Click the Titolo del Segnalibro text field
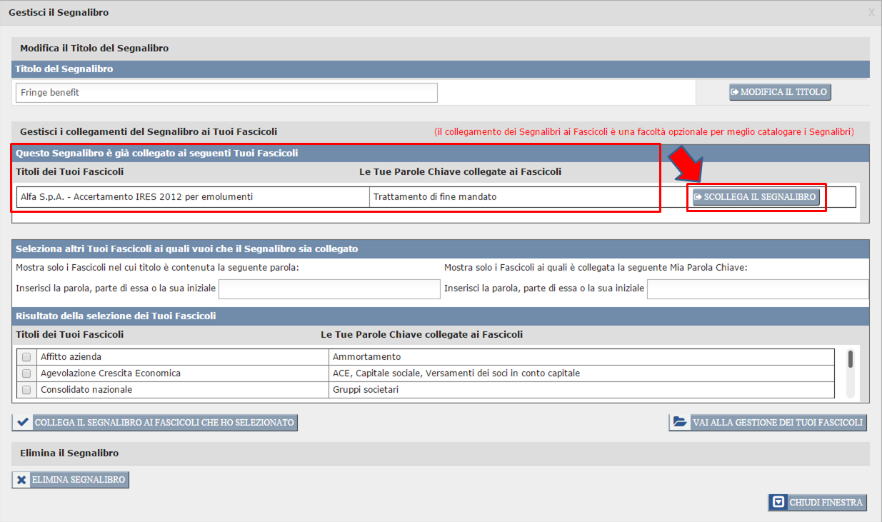 tap(226, 93)
